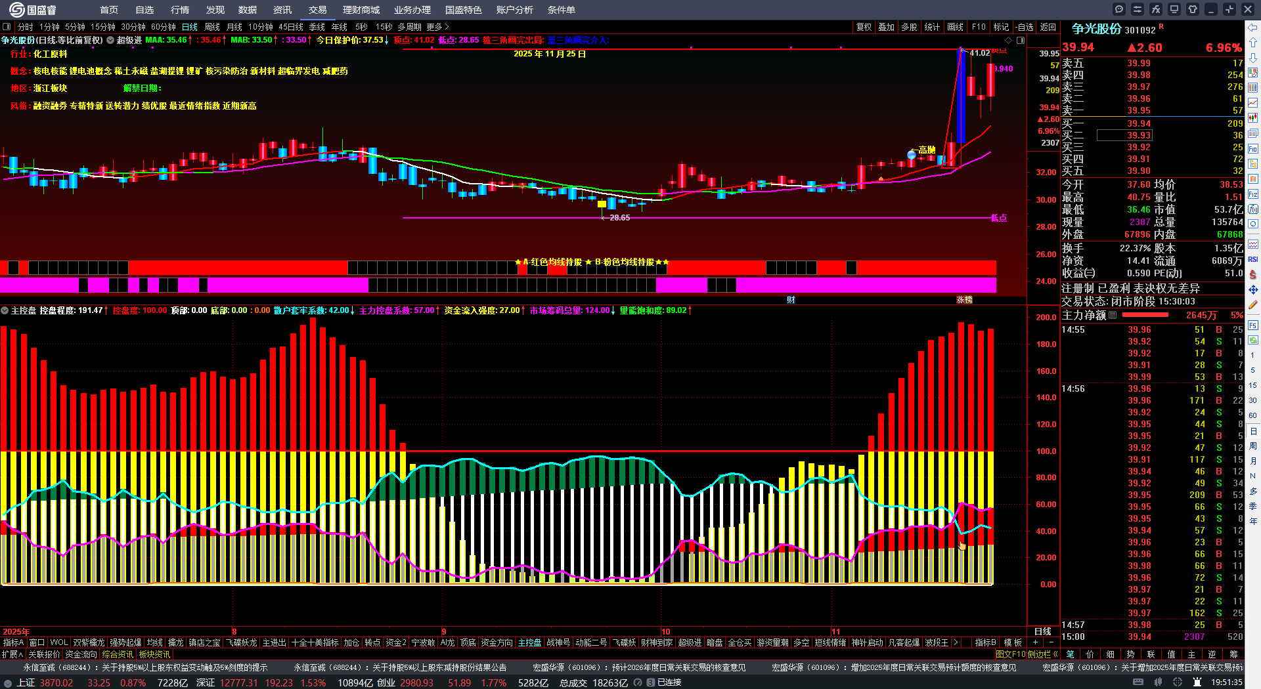
Task: Open the 账户分析 menu
Action: tap(515, 10)
